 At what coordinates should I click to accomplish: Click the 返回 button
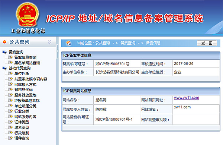click(x=207, y=43)
